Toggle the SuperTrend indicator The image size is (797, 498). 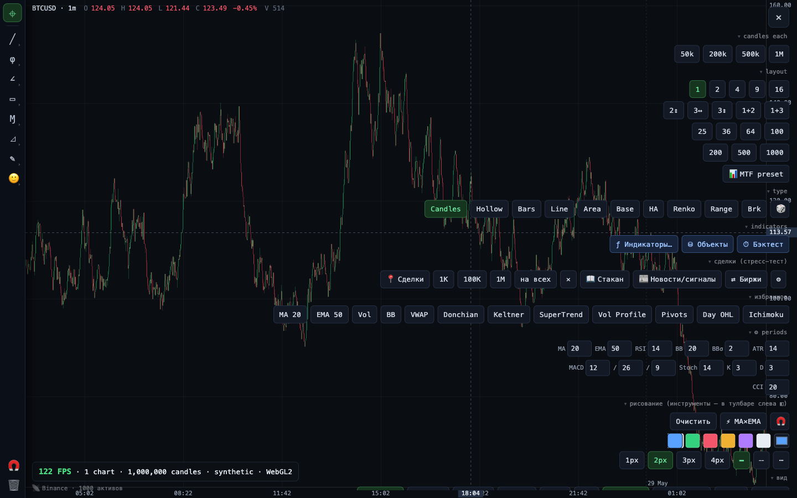561,314
